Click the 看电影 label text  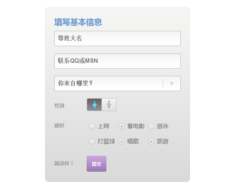point(136,126)
